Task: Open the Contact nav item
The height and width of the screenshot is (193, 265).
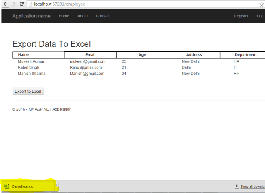Action: [103, 16]
